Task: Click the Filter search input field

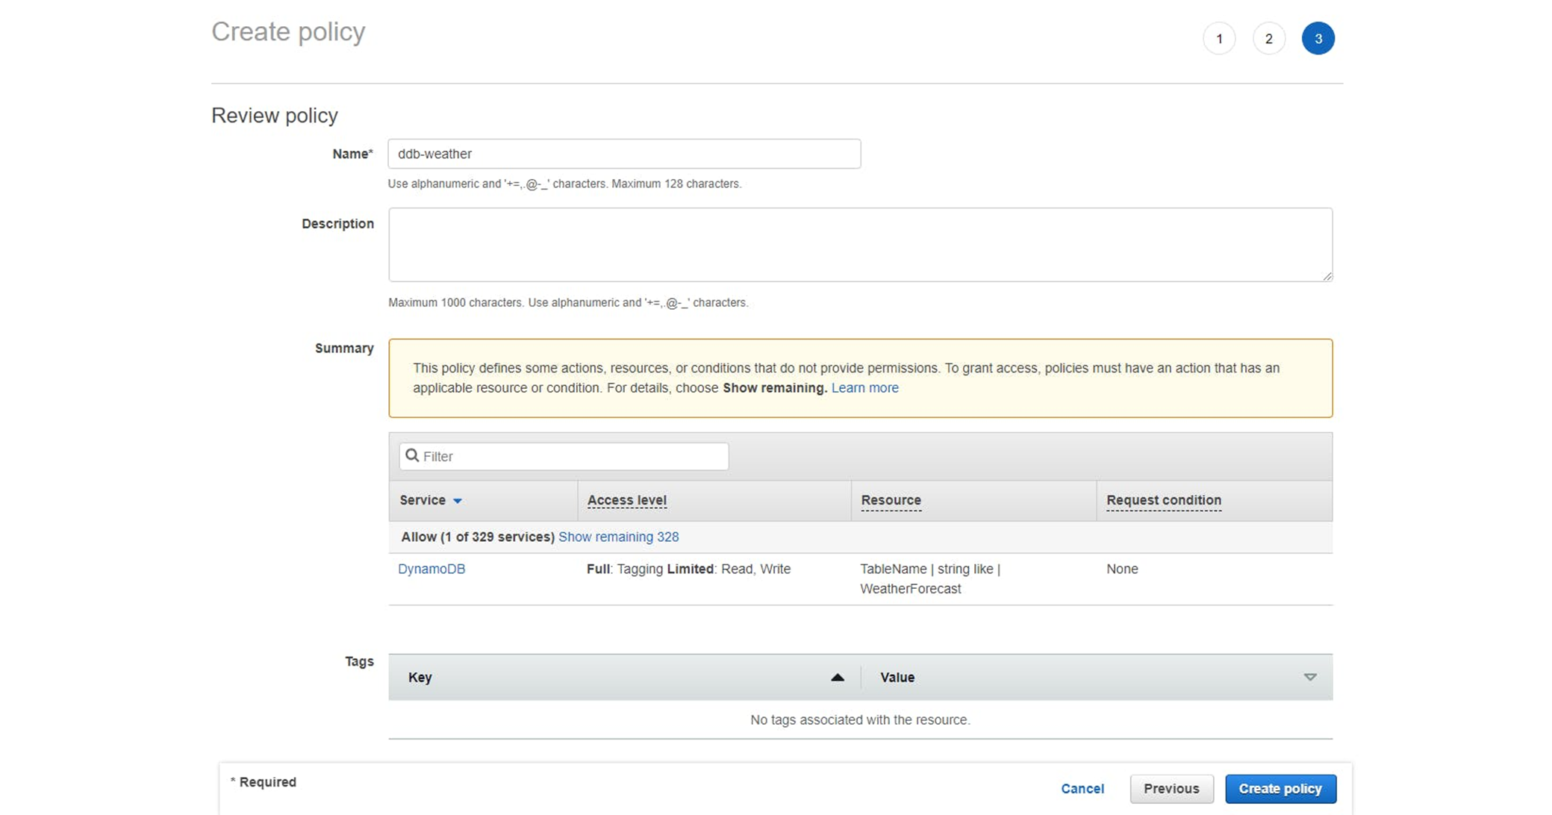Action: 564,456
